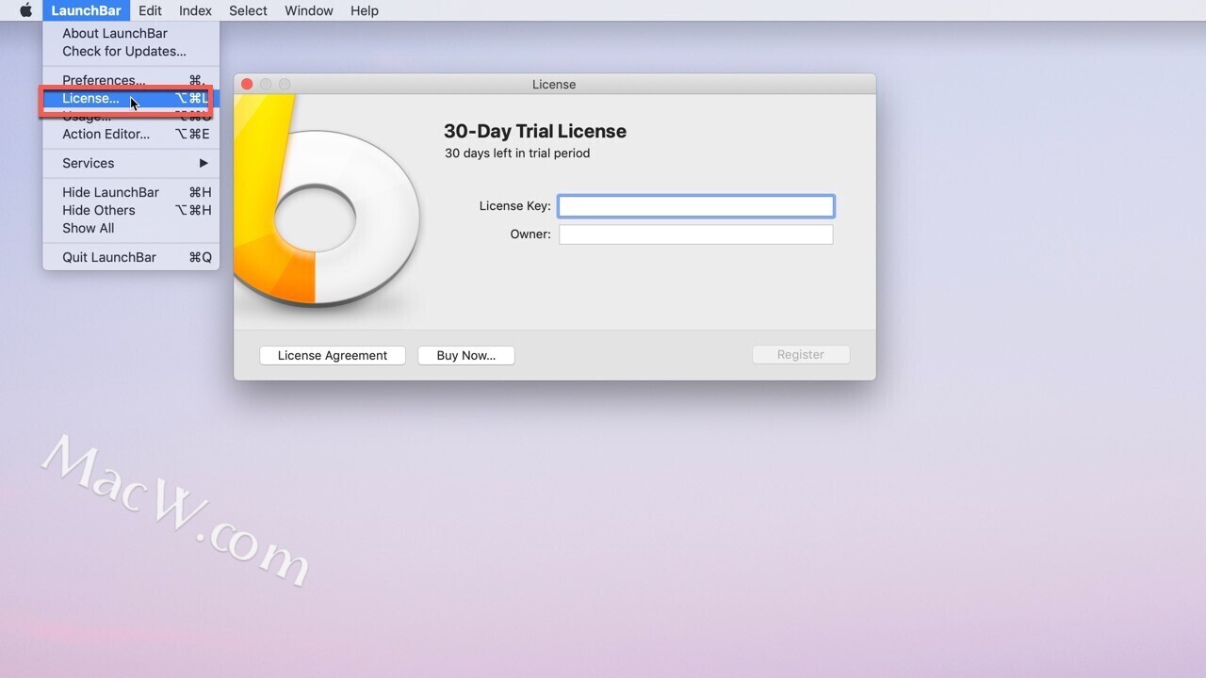This screenshot has height=678, width=1206.
Task: Click into the Owner field
Action: [696, 234]
